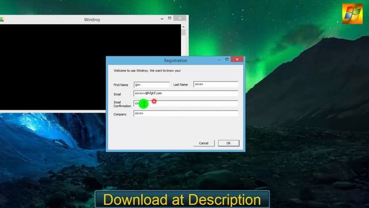Image resolution: width=369 pixels, height=208 pixels.
Task: Minimize the Windroy window
Action: 162,18
